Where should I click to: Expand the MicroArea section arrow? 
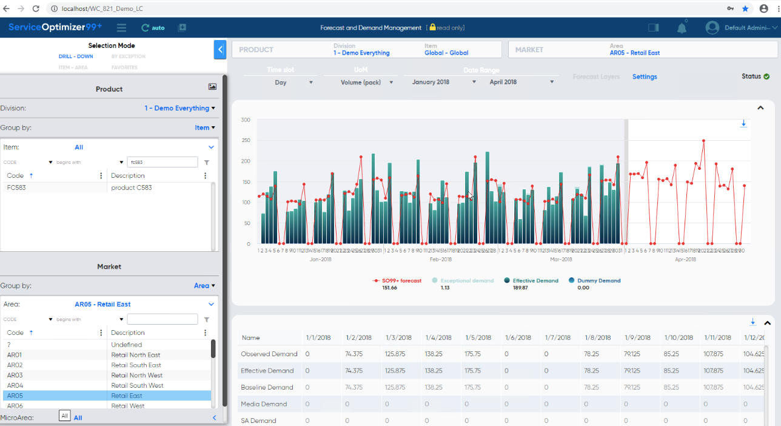tap(214, 418)
